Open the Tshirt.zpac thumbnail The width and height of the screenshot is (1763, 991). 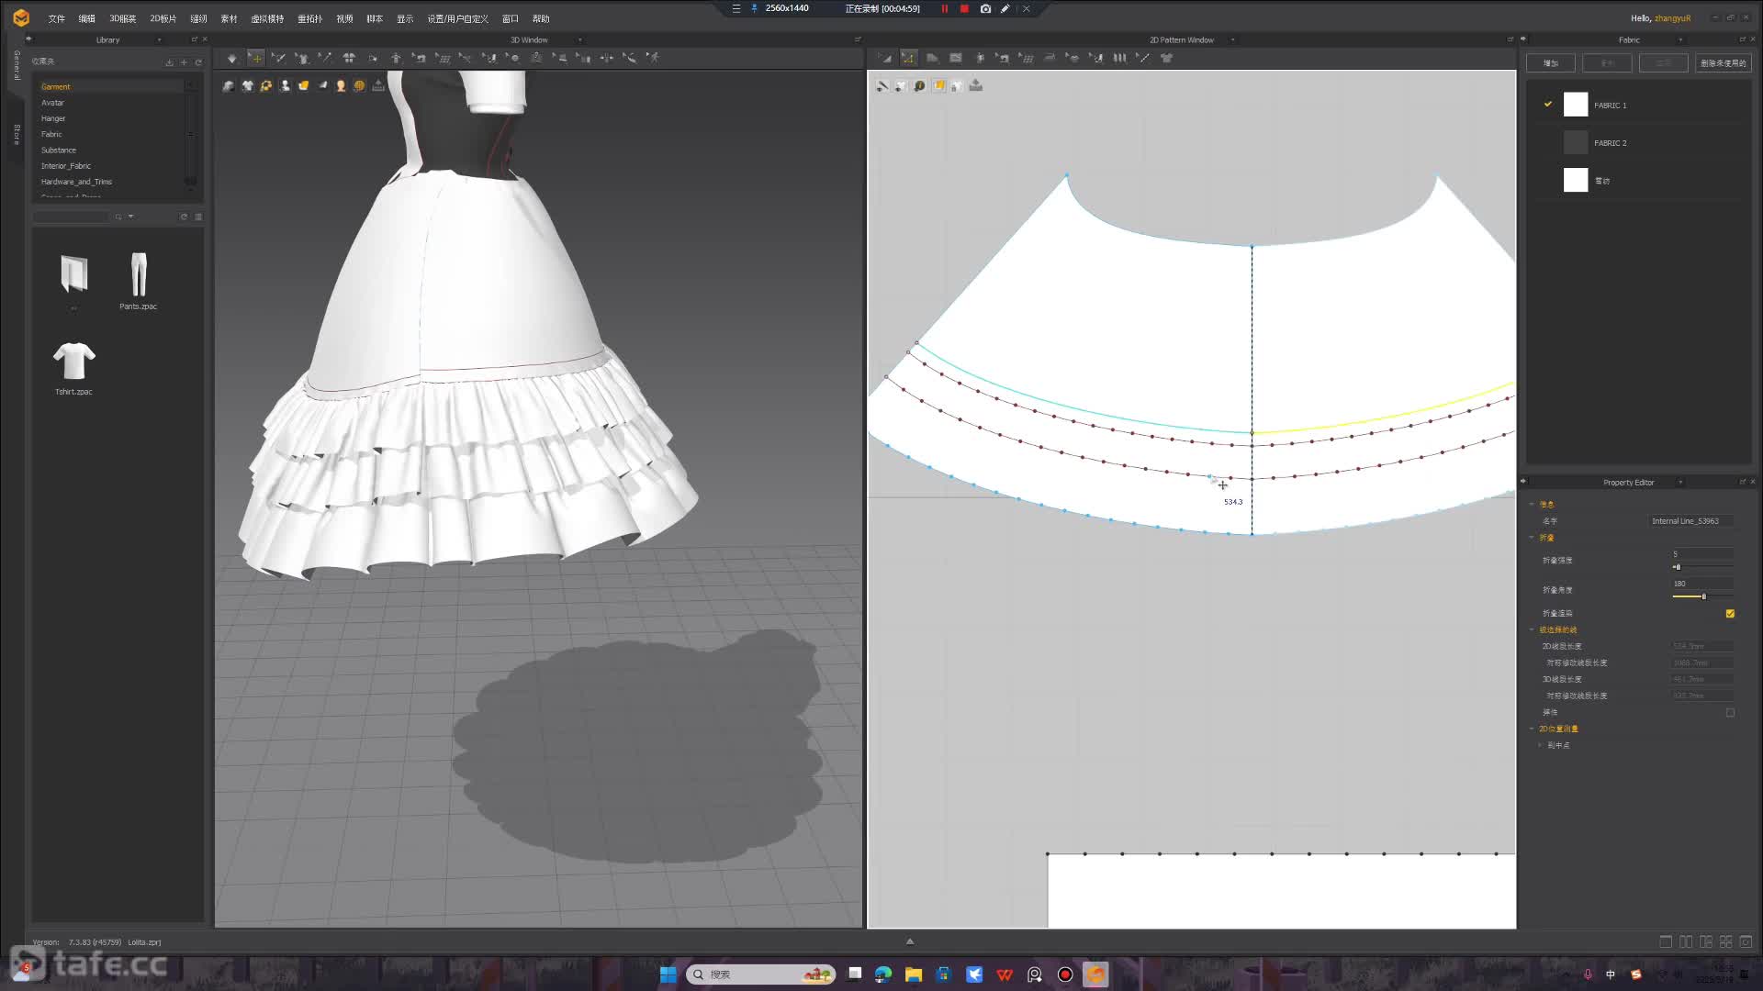click(x=73, y=361)
